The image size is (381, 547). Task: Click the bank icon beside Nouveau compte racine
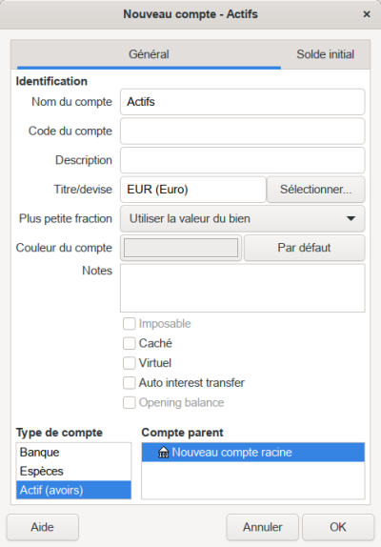pos(163,453)
